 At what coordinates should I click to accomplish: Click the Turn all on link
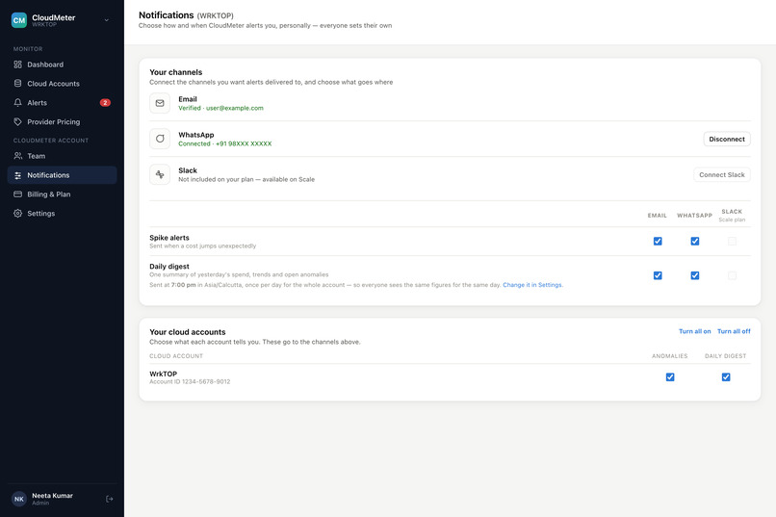coord(694,331)
